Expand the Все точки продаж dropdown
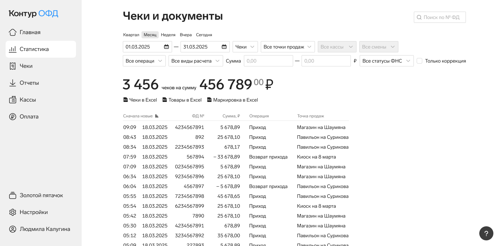The image size is (499, 246). click(288, 47)
